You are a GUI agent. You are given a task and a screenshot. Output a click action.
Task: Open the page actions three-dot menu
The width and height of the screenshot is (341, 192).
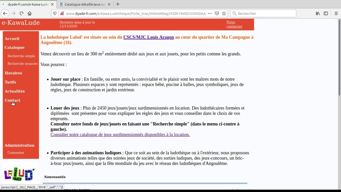[210, 13]
